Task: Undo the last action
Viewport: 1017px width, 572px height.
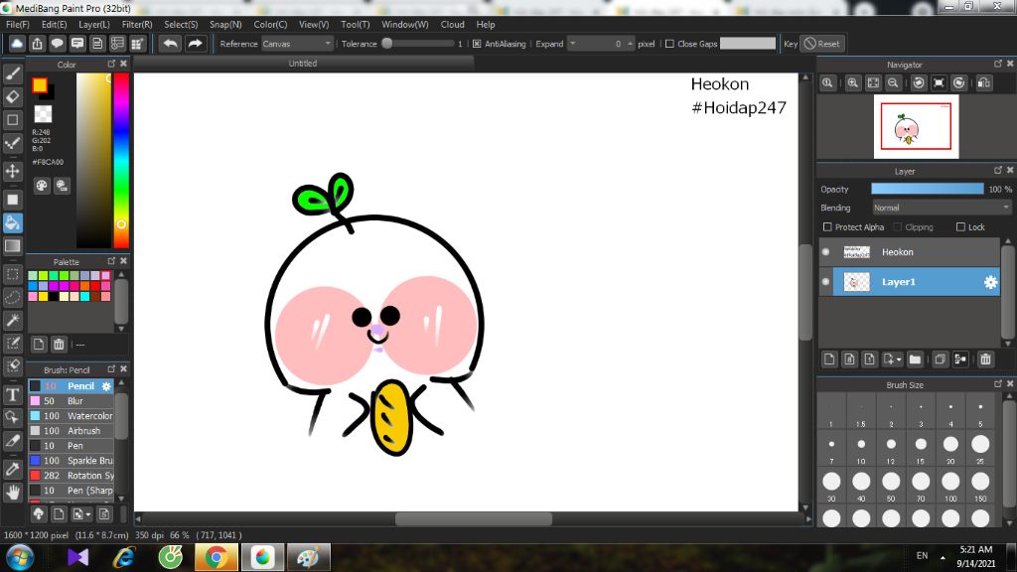Action: click(x=170, y=44)
